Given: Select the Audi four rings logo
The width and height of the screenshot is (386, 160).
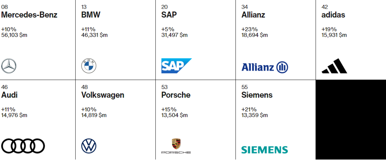Looking at the screenshot, I should tap(23, 146).
